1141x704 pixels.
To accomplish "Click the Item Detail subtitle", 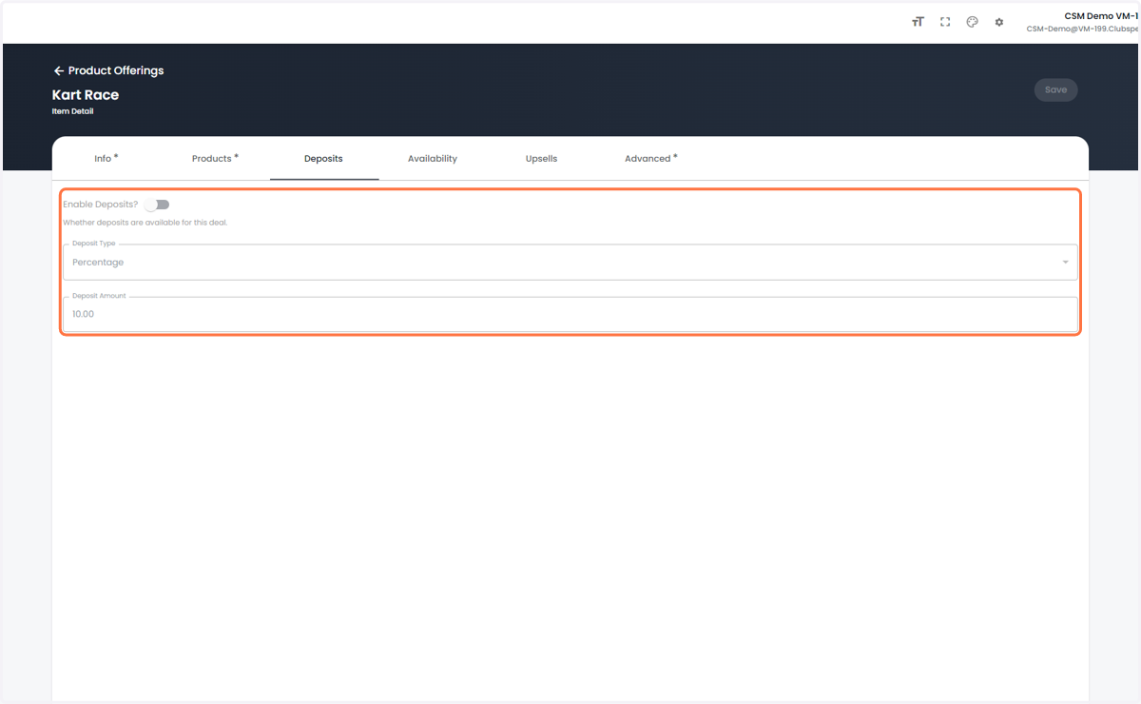I will point(72,111).
